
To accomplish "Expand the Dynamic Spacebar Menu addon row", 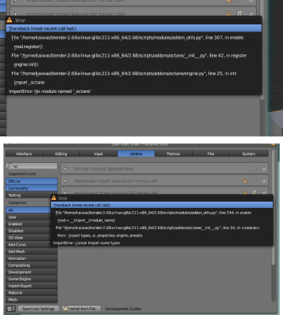I will pyautogui.click(x=65, y=169).
